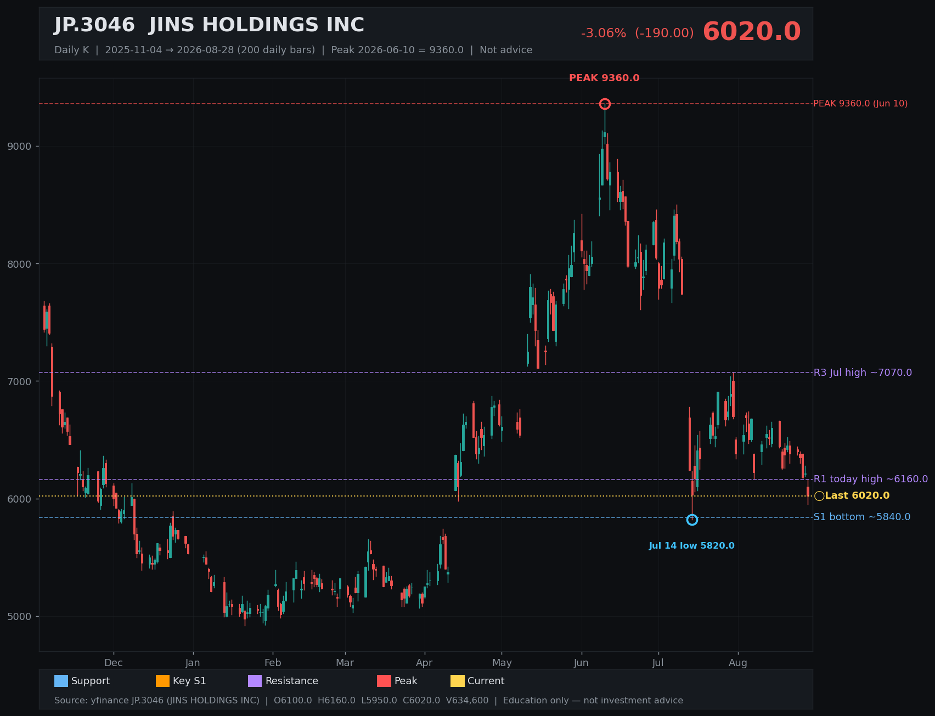Image resolution: width=935 pixels, height=716 pixels.
Task: Click the Jun x-axis label
Action: click(581, 663)
